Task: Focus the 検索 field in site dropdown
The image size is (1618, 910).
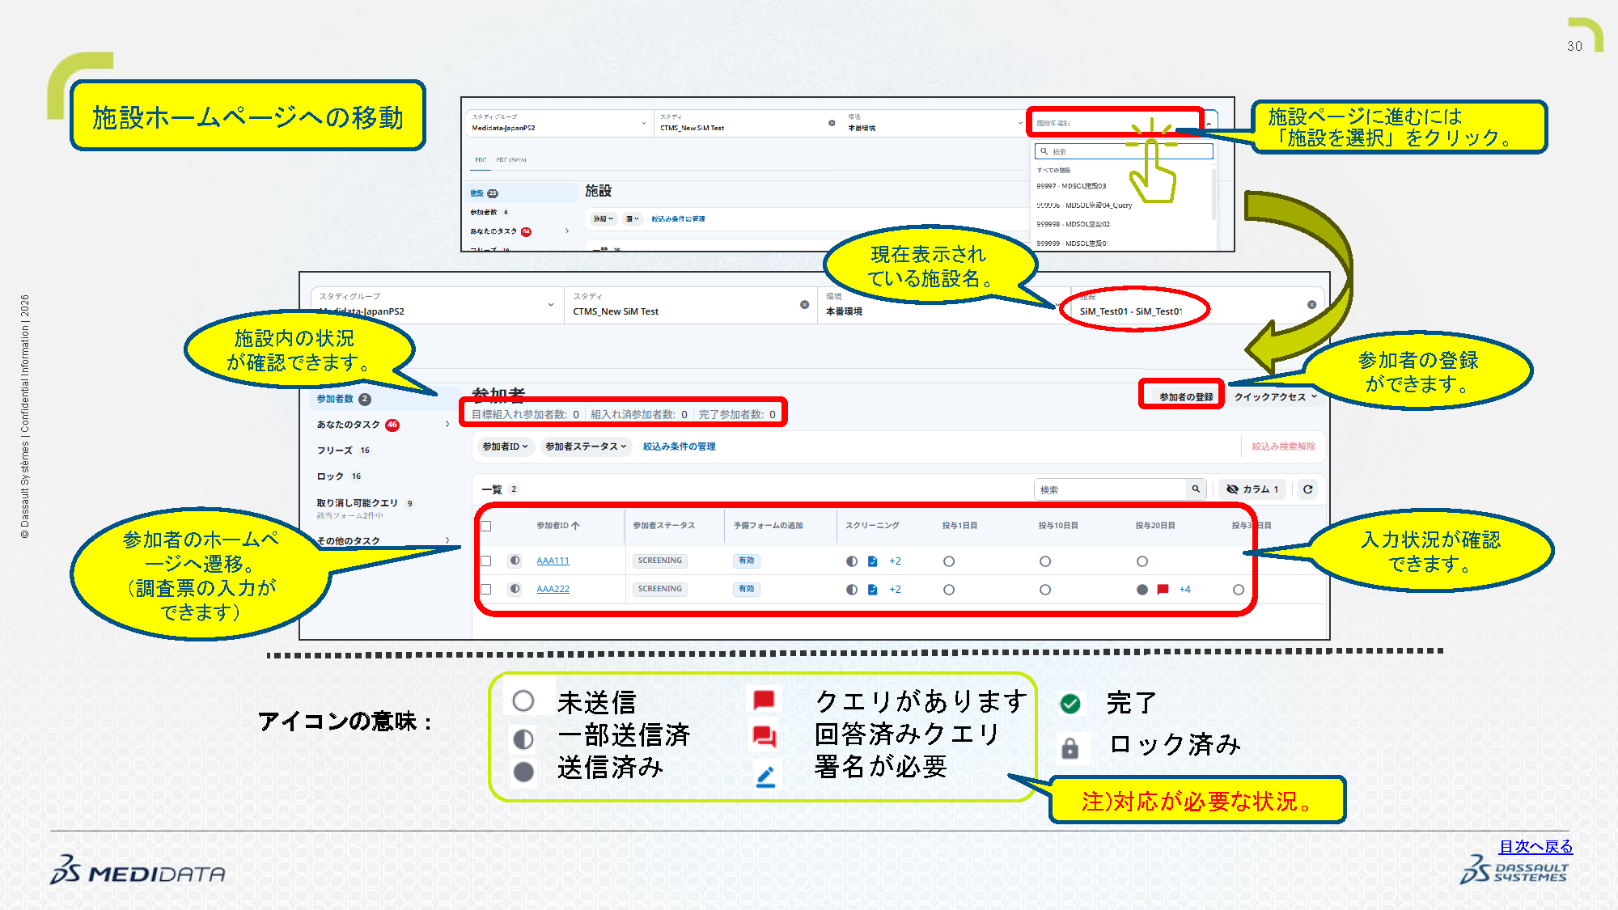Action: tap(1124, 151)
